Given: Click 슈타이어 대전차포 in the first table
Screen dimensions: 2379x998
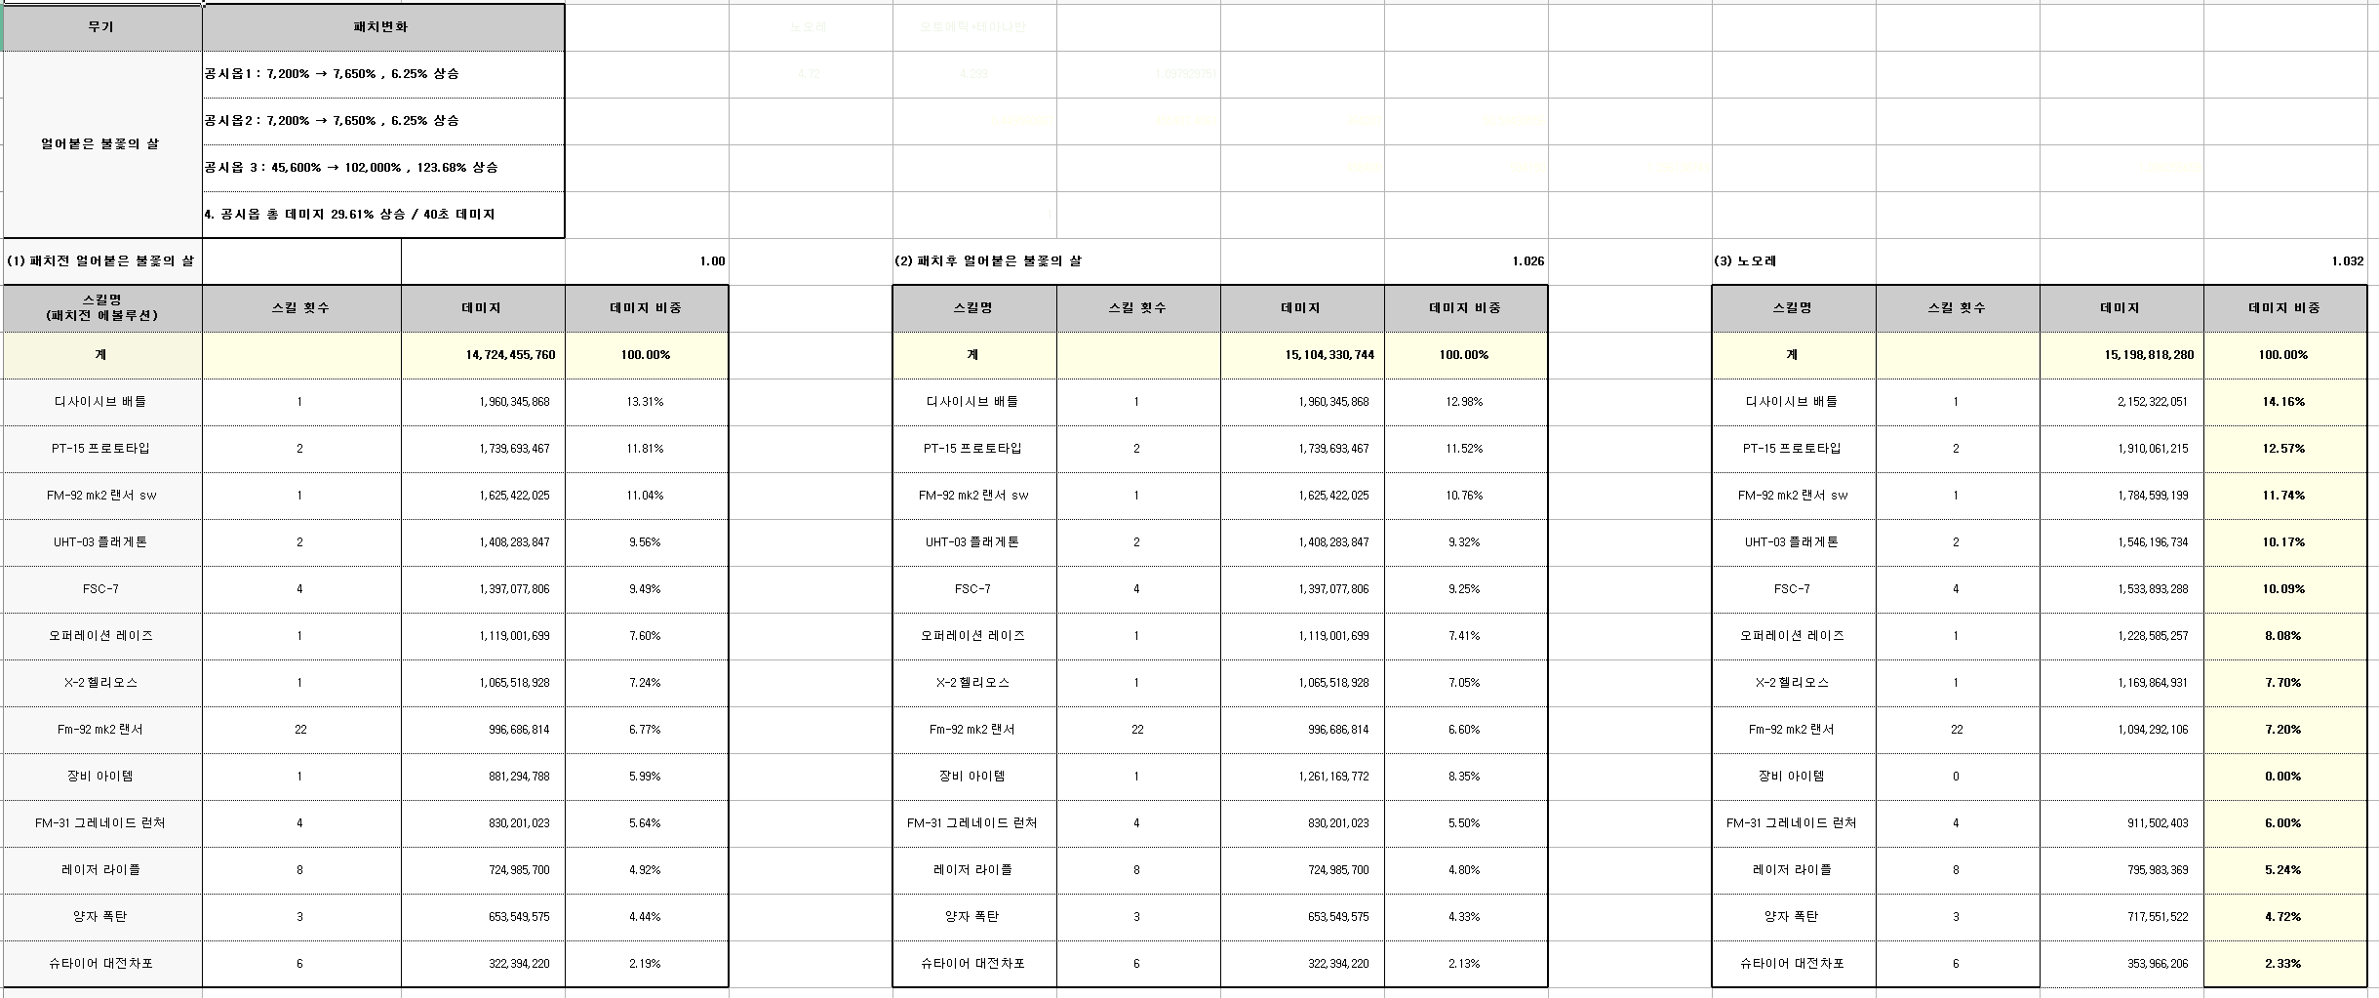Looking at the screenshot, I should (x=101, y=964).
